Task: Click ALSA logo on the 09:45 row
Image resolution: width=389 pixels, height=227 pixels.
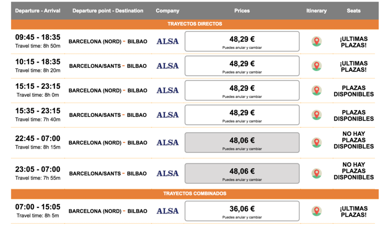Action: click(167, 41)
